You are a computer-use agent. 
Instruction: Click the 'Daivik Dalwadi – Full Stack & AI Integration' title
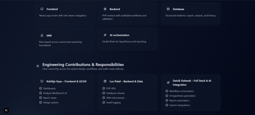(x=192, y=83)
